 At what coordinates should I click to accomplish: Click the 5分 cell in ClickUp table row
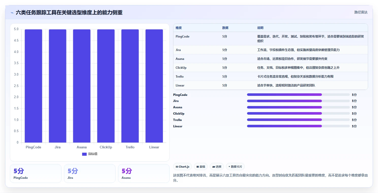(x=225, y=68)
